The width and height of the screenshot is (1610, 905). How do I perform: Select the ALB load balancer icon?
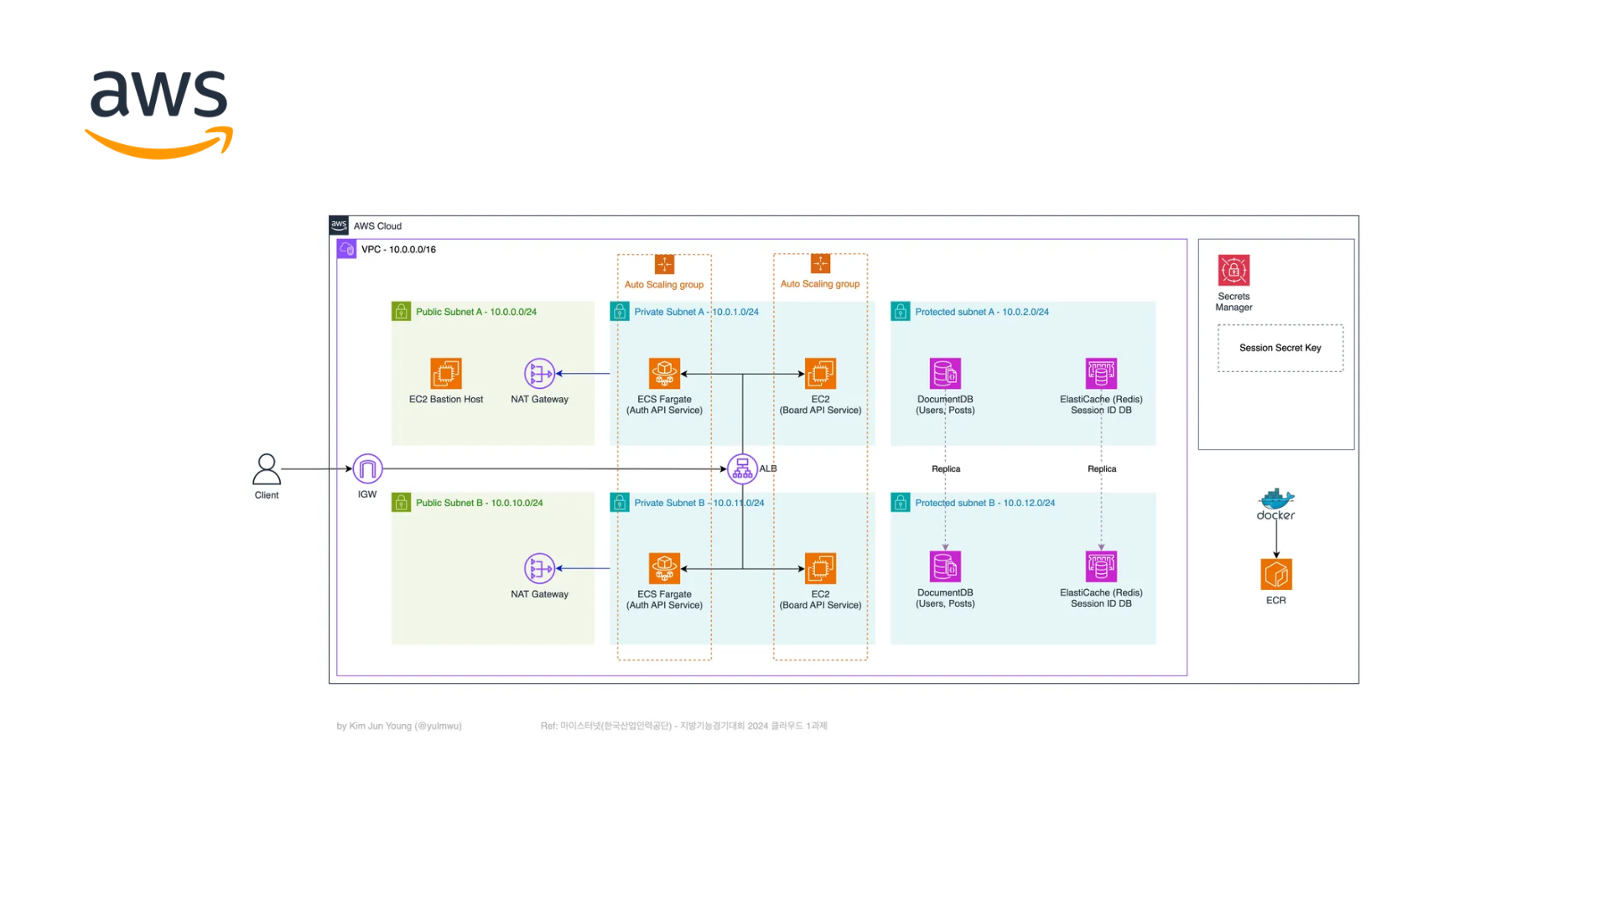tap(742, 469)
